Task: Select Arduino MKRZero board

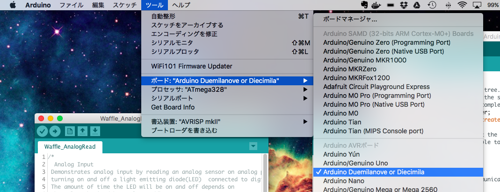Action: coord(399,69)
